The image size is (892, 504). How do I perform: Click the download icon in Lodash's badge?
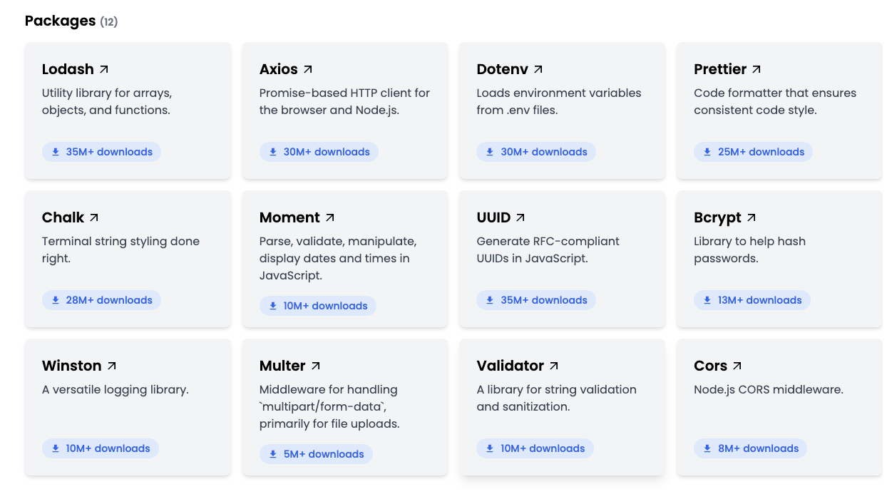56,152
